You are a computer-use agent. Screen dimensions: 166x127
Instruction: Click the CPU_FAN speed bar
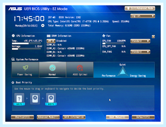pyautogui.click(x=113, y=43)
